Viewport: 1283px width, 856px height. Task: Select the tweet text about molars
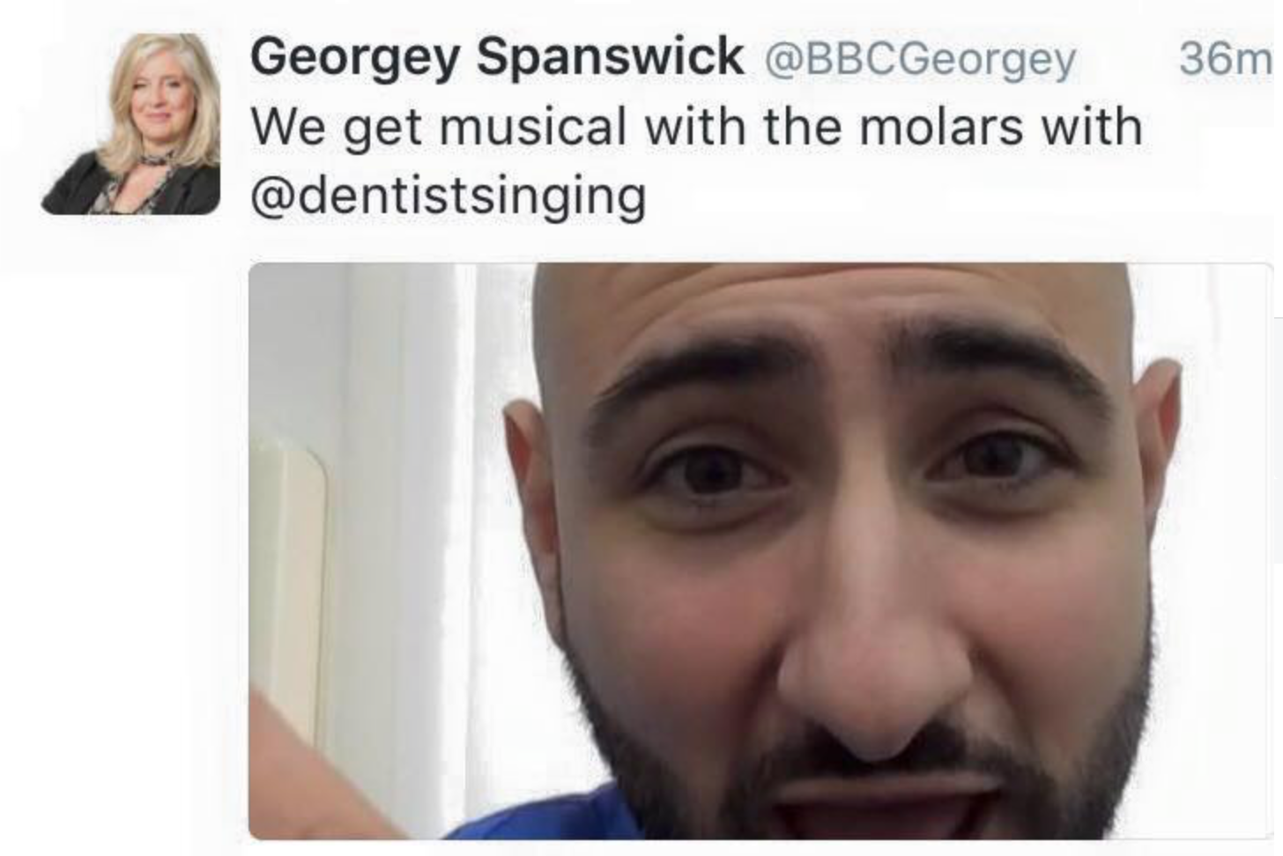[696, 161]
